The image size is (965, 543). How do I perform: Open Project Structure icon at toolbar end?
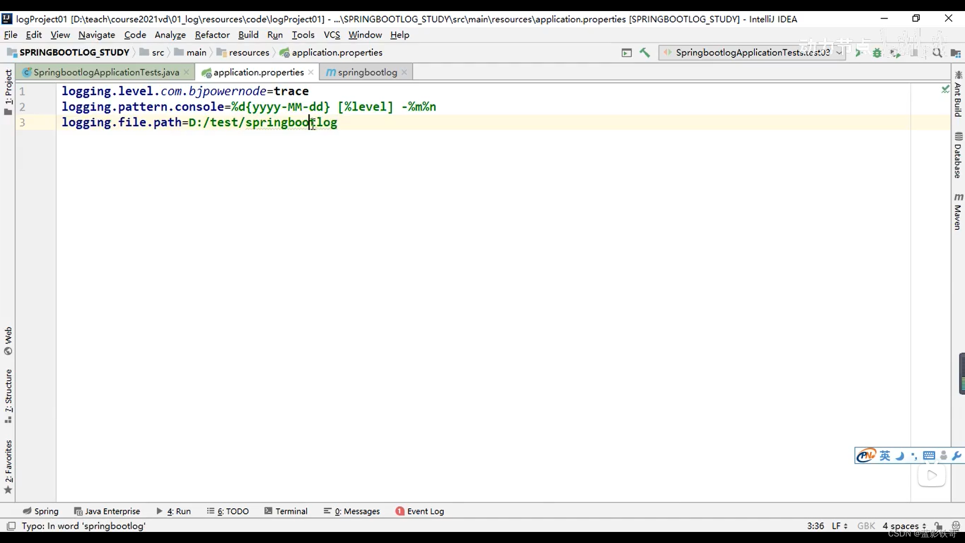pos(956,53)
